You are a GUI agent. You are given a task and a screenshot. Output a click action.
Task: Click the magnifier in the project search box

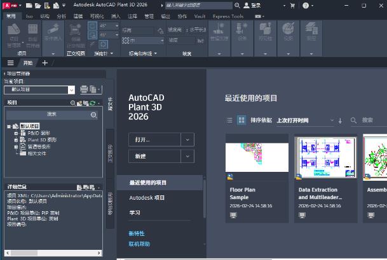click(94, 115)
